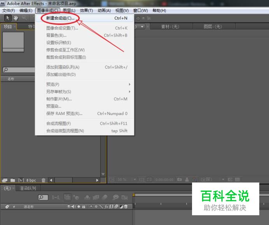Click the graph editor icon in timeline
The height and width of the screenshot is (225, 269).
124,197
